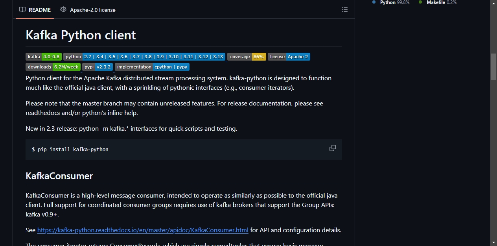This screenshot has height=246, width=497.
Task: Open the pypi v2.3.2 badge
Action: pyautogui.click(x=98, y=67)
